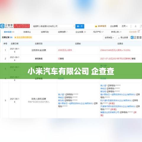Click the mobile phone icon in header

[131, 26]
